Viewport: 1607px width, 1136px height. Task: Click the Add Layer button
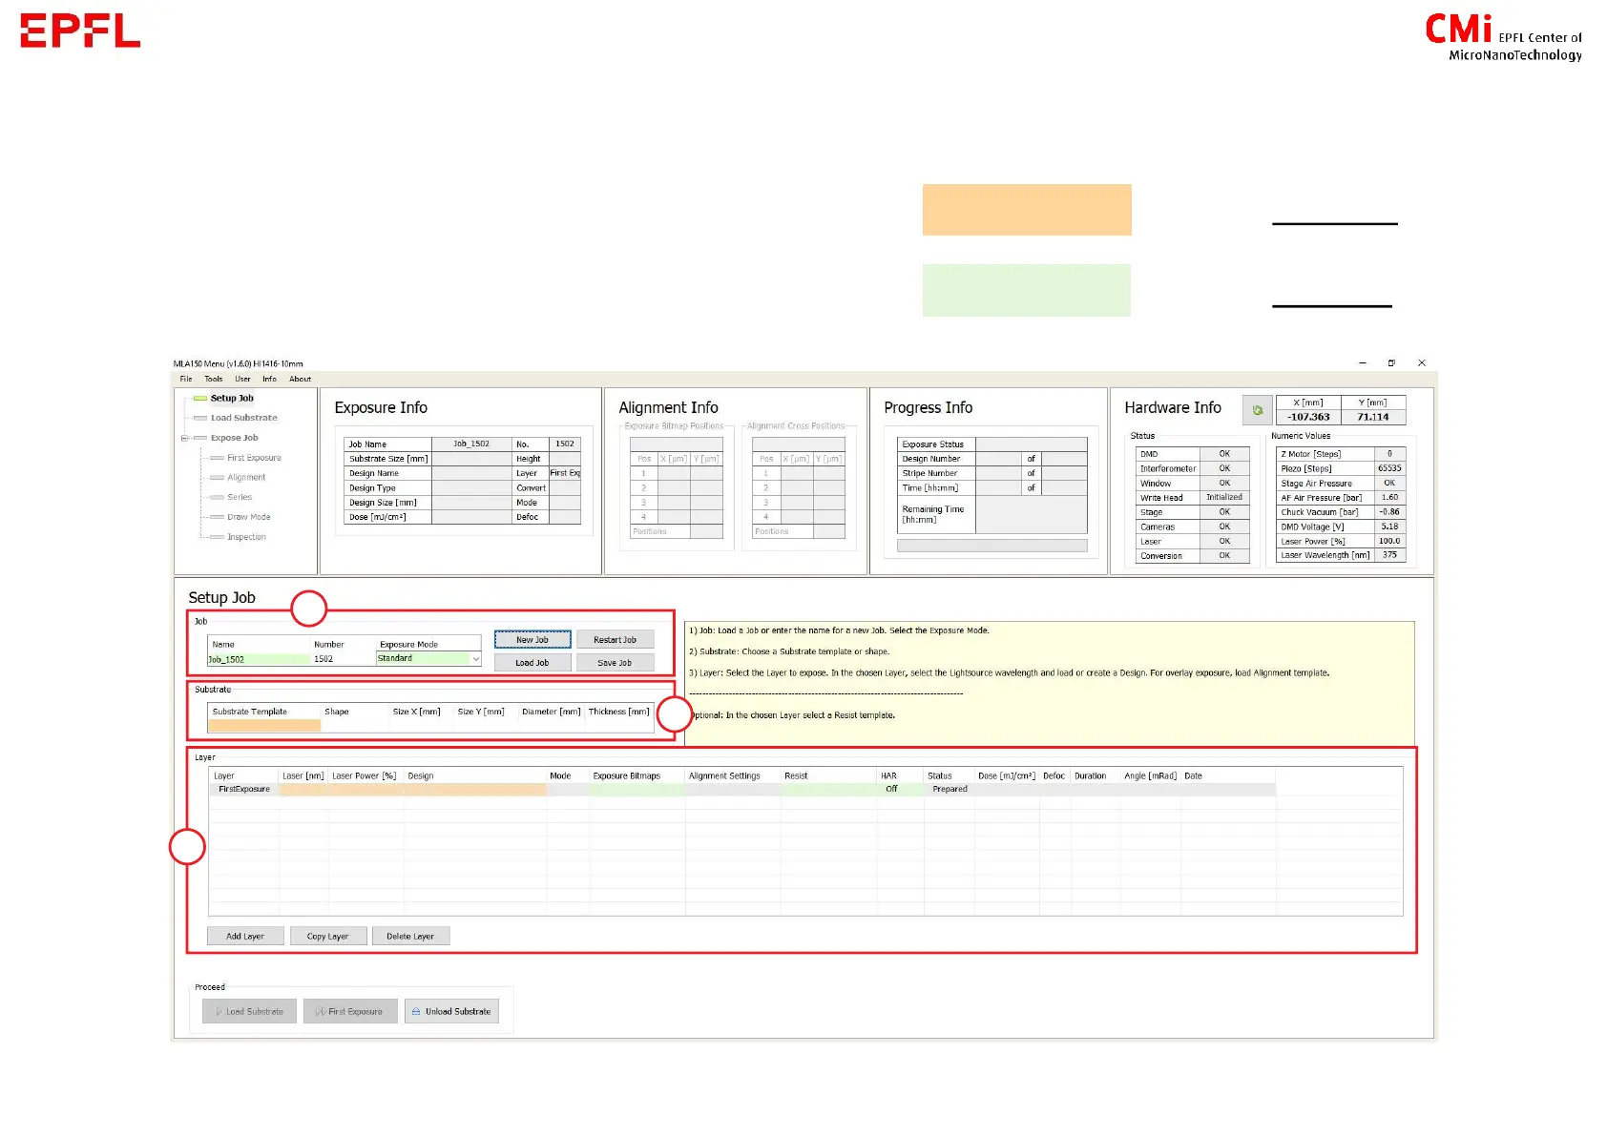coord(245,937)
